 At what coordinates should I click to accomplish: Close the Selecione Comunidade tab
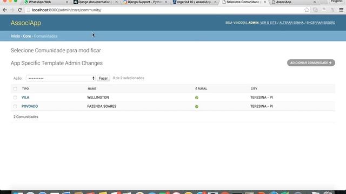[265, 2]
